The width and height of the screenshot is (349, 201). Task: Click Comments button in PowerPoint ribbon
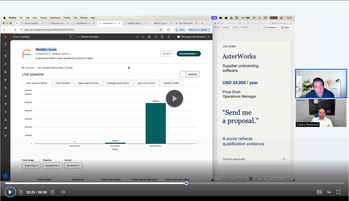coord(270,28)
